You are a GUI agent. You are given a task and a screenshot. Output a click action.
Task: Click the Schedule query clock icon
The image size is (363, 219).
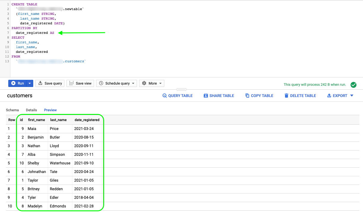(101, 83)
